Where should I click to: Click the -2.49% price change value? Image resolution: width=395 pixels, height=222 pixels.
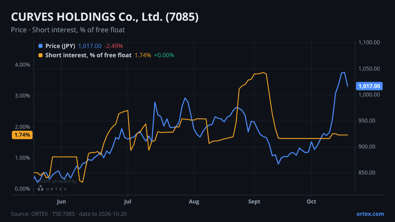click(x=114, y=46)
